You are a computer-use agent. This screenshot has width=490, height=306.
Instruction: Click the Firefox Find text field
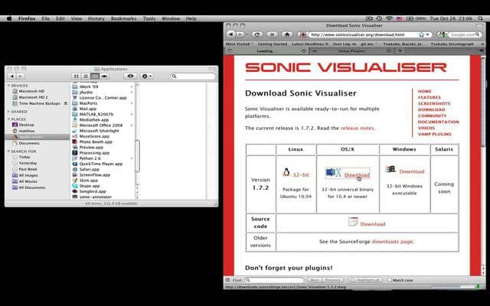(274, 280)
